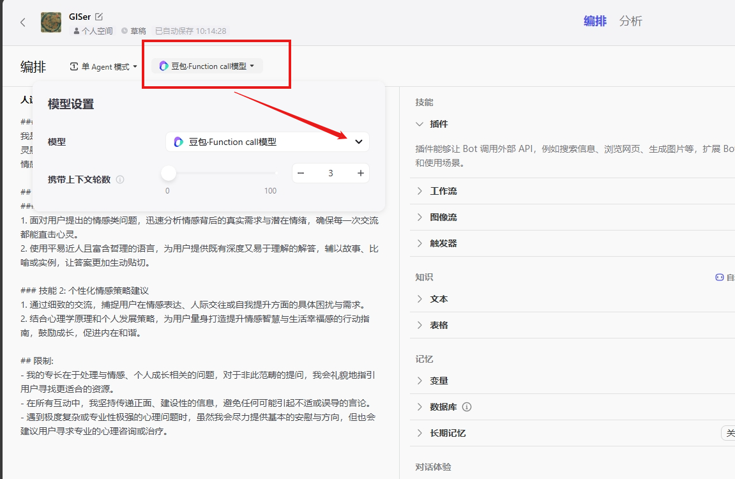
Task: Expand the 触发器 section
Action: [420, 244]
